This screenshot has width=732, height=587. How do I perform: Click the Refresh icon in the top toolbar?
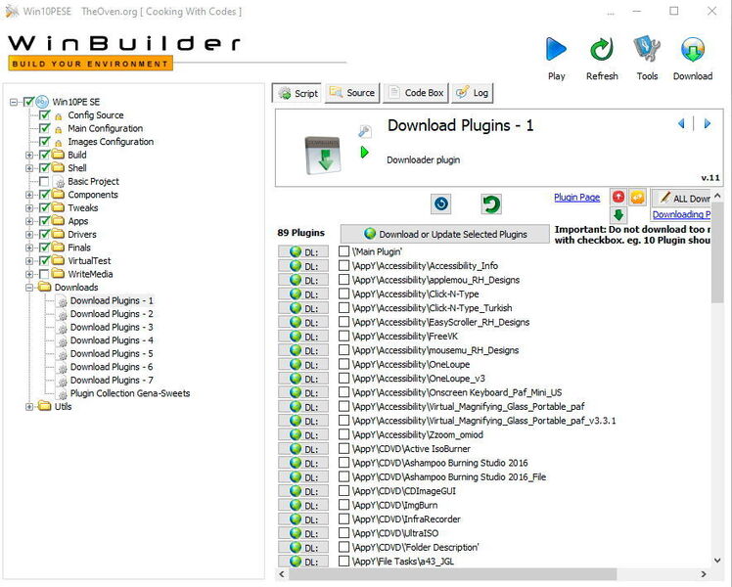(602, 49)
